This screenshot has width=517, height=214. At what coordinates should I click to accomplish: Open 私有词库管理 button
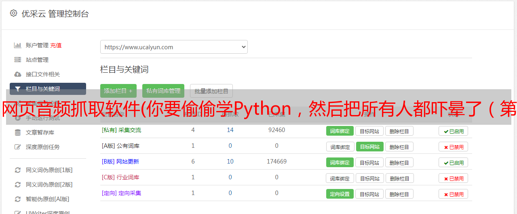click(x=163, y=91)
